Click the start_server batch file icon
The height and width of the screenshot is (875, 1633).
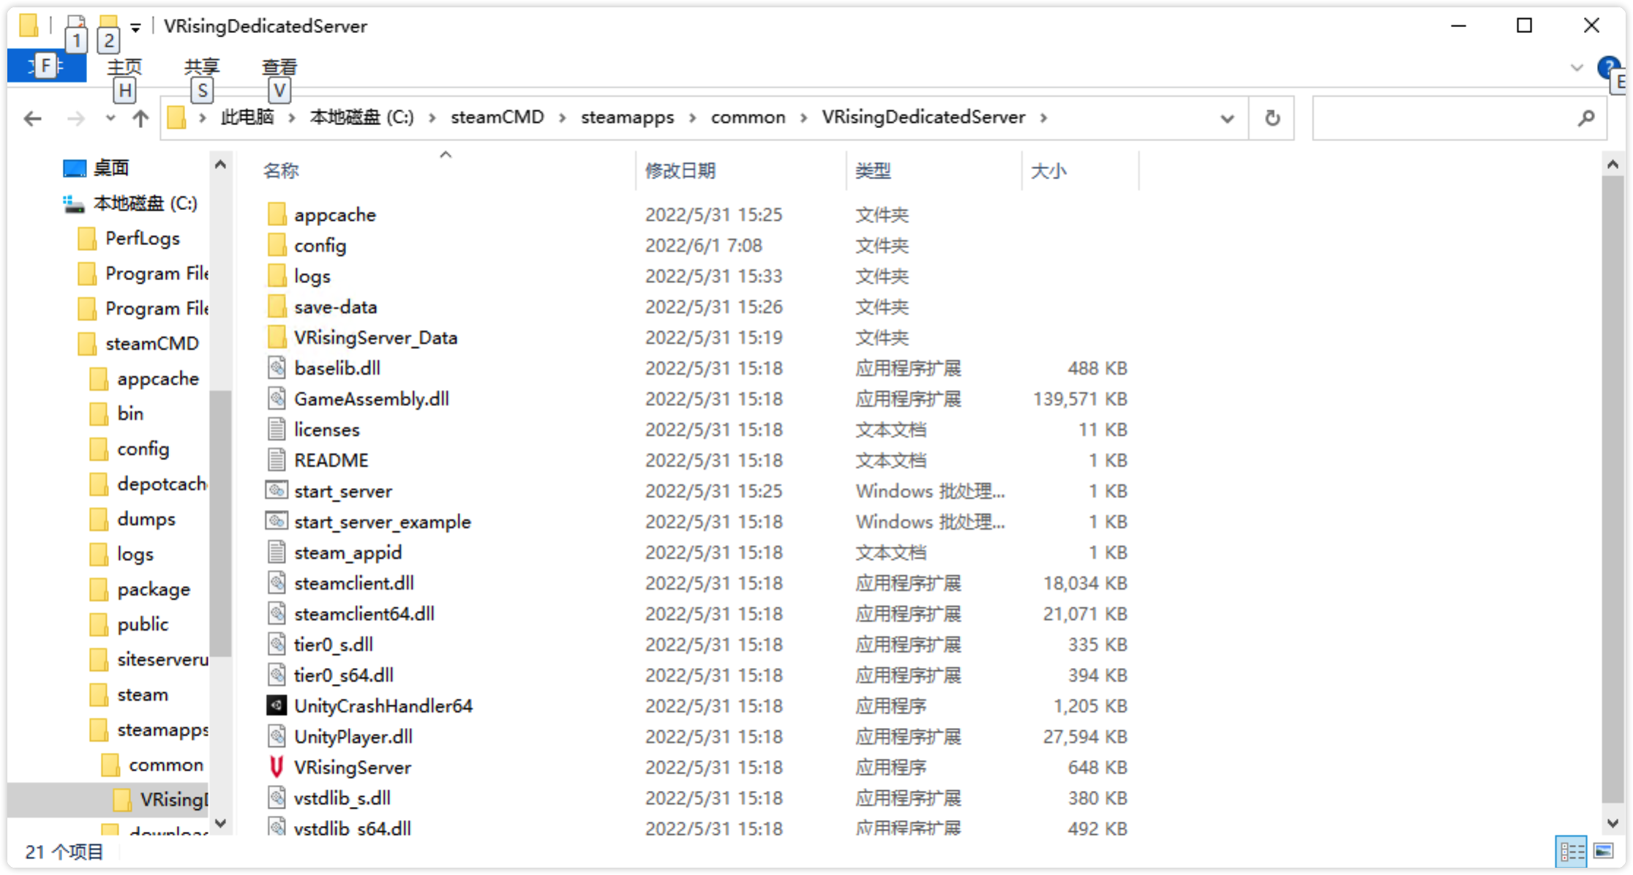(277, 490)
